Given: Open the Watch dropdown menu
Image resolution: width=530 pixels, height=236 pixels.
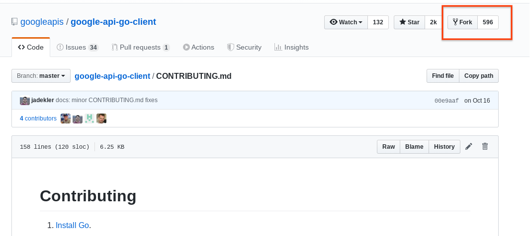Looking at the screenshot, I should click(x=346, y=22).
